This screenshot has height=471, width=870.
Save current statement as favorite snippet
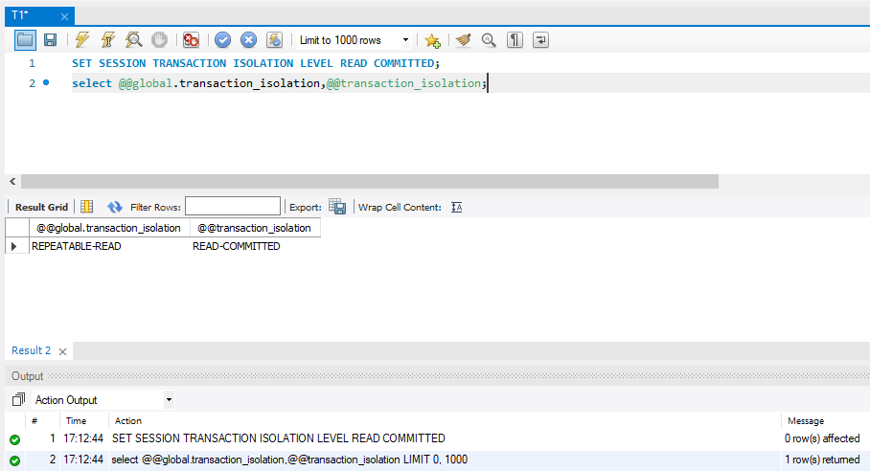pyautogui.click(x=432, y=40)
